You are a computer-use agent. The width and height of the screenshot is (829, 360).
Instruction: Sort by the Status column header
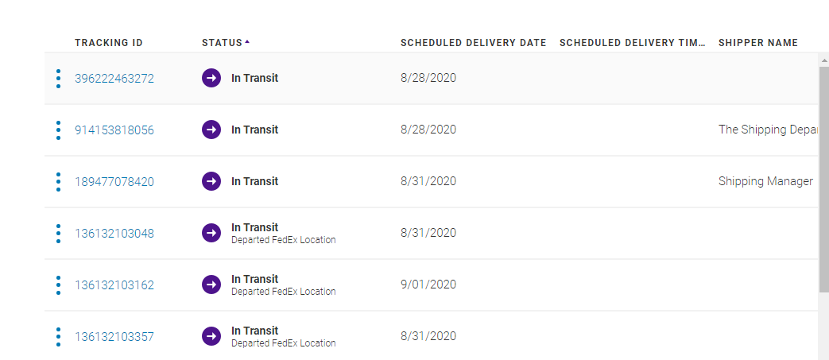[x=222, y=43]
